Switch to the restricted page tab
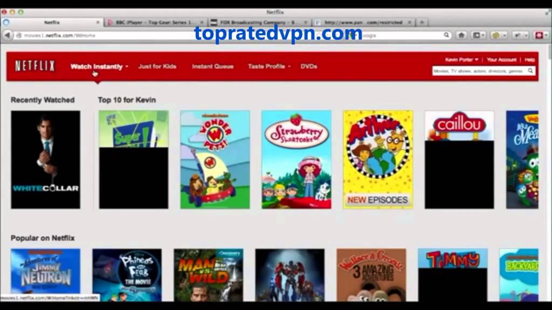Screen dimensions: 552x310 point(364,22)
